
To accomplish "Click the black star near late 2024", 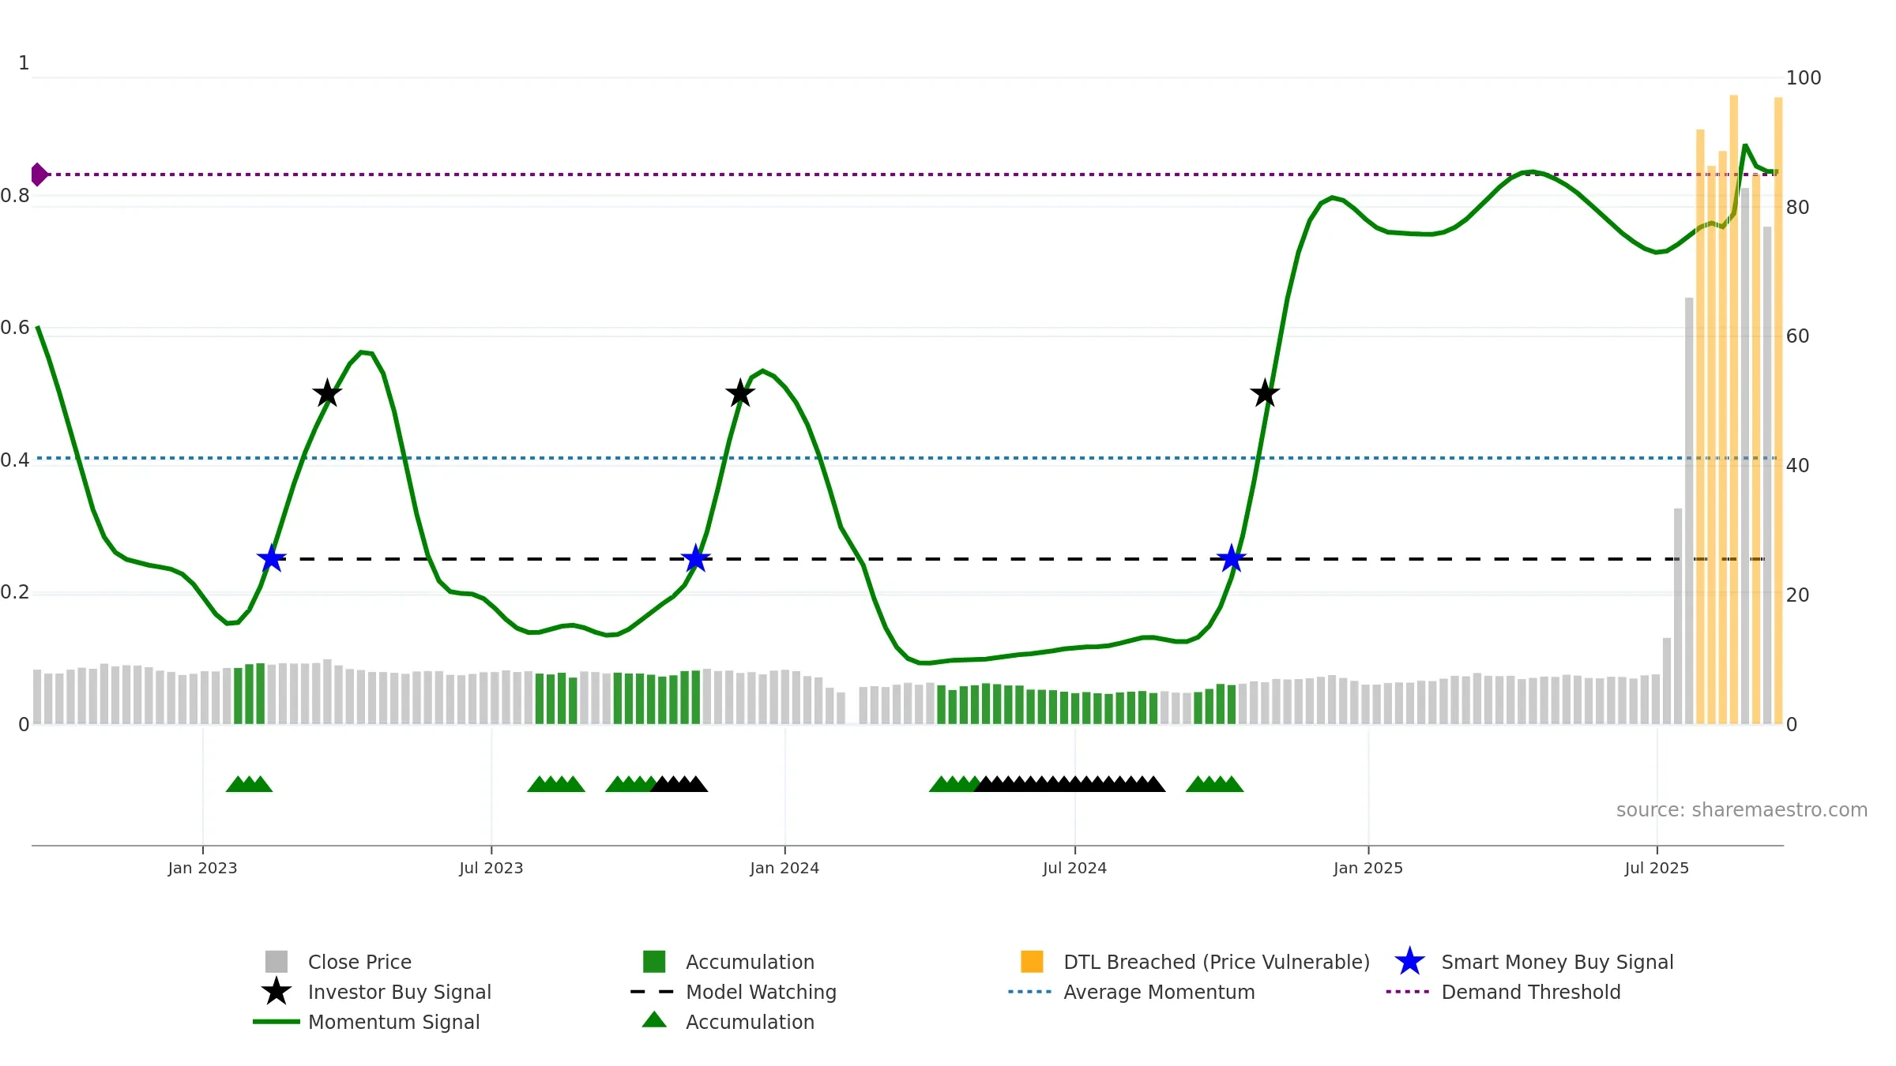I will coord(1265,393).
